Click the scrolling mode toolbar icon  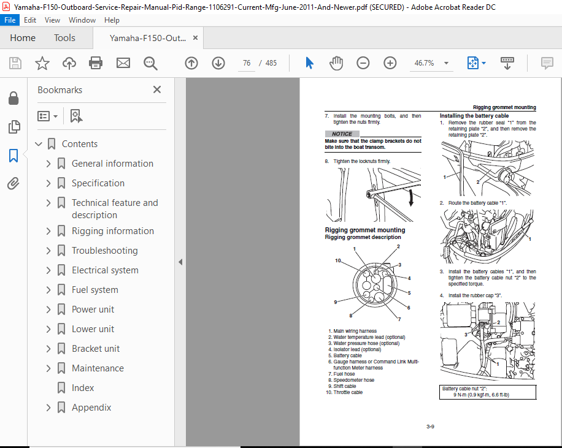507,63
